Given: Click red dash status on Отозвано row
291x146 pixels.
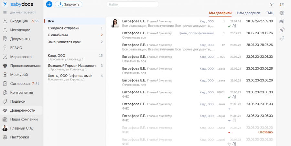Looking at the screenshot, I should tap(229, 132).
